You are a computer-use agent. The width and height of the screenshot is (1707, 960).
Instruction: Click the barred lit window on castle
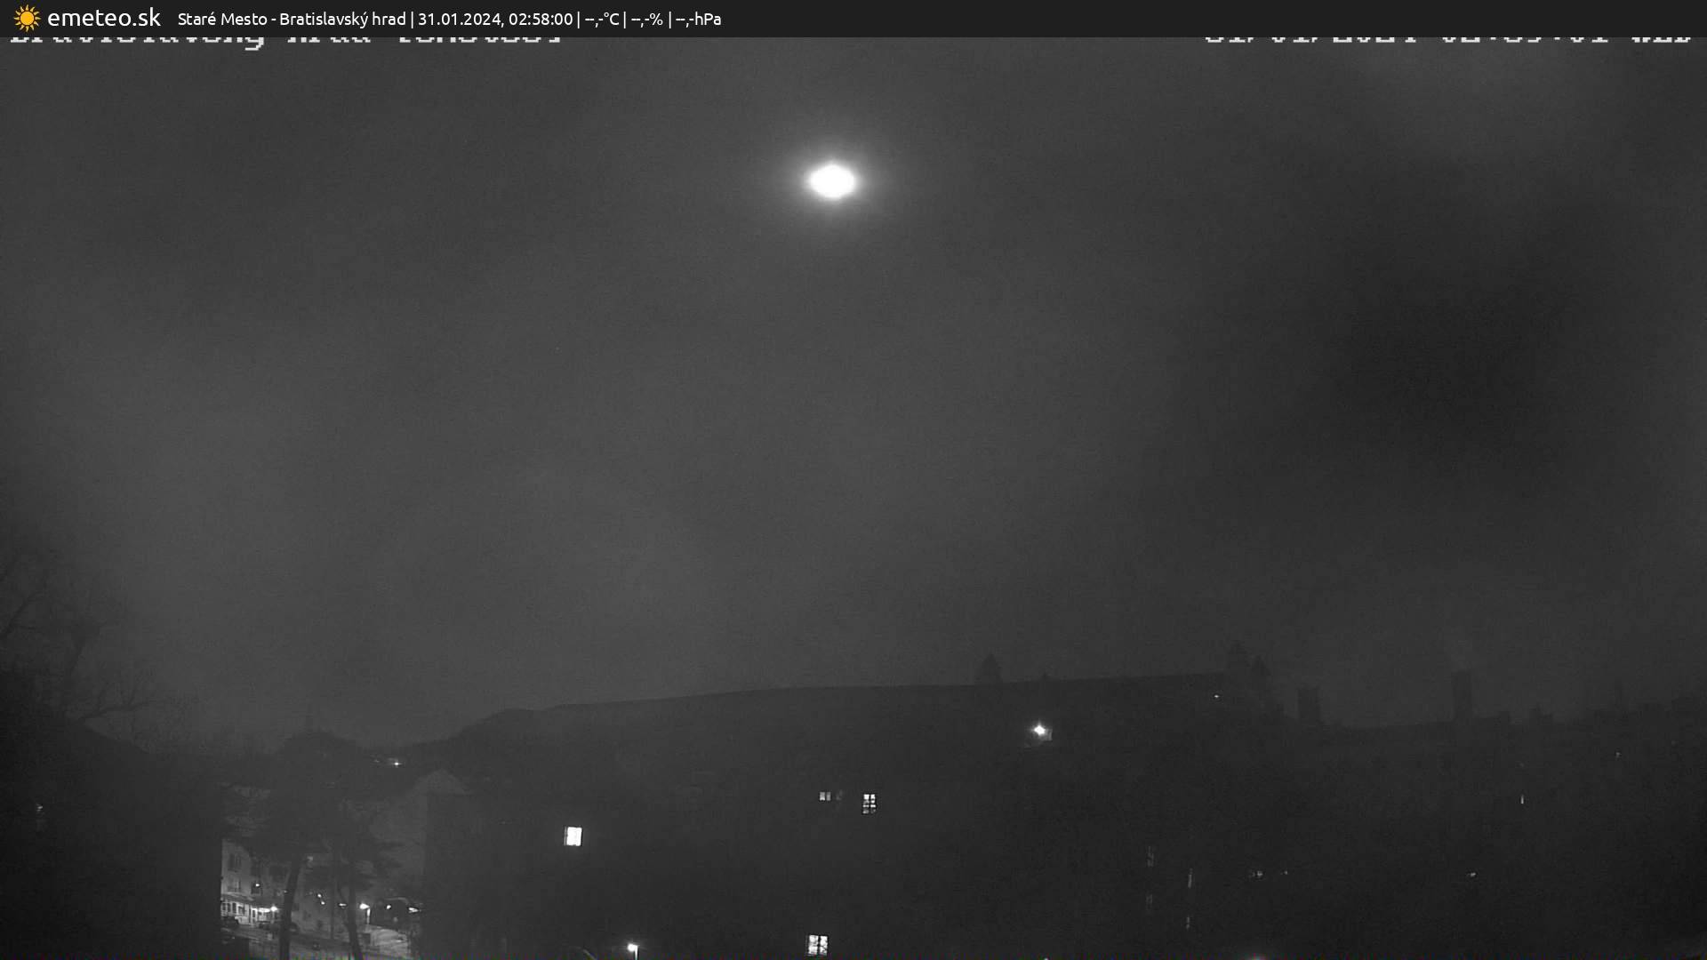[x=869, y=803]
